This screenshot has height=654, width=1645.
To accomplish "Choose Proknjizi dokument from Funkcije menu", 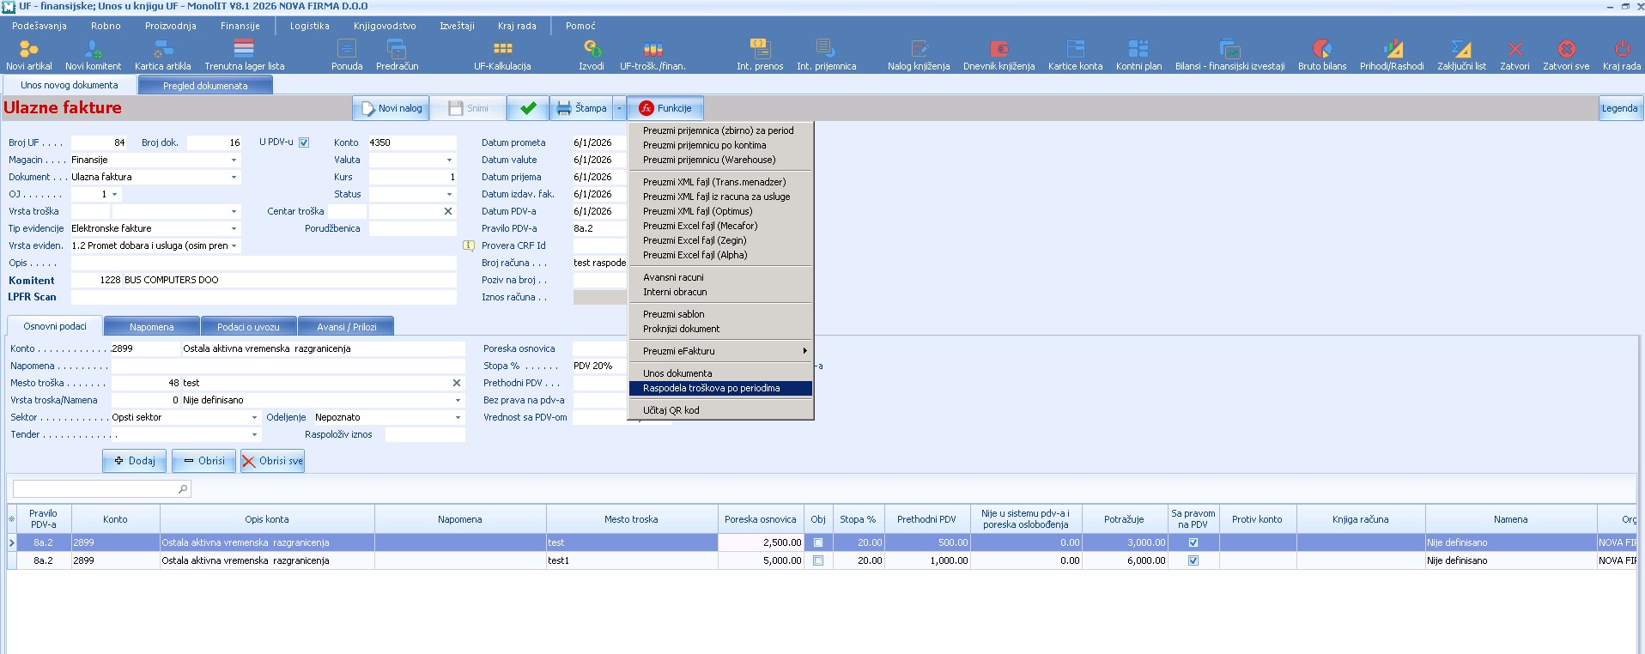I will (x=720, y=329).
